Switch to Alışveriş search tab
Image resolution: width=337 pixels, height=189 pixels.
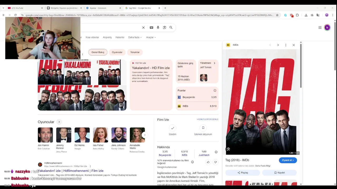(107, 37)
